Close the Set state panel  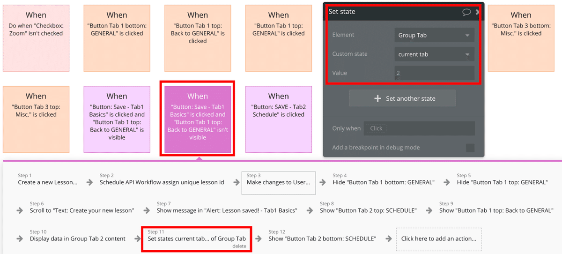478,12
